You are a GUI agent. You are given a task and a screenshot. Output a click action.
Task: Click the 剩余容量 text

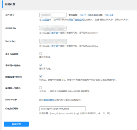(x=74, y=15)
